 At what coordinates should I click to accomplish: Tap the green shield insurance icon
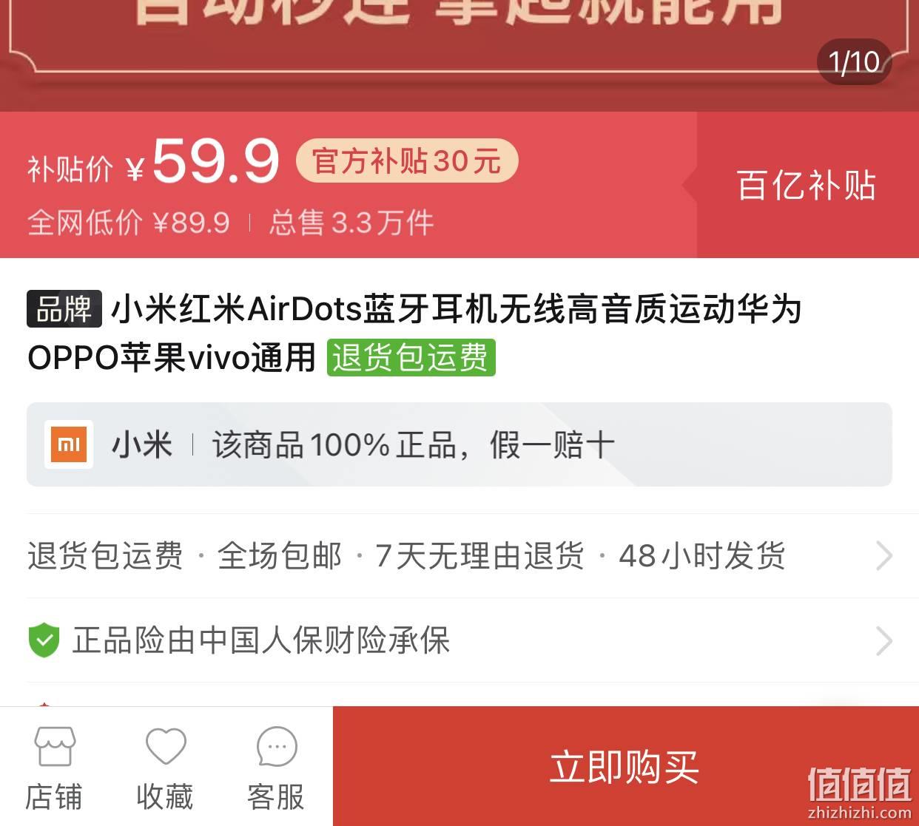click(x=44, y=640)
